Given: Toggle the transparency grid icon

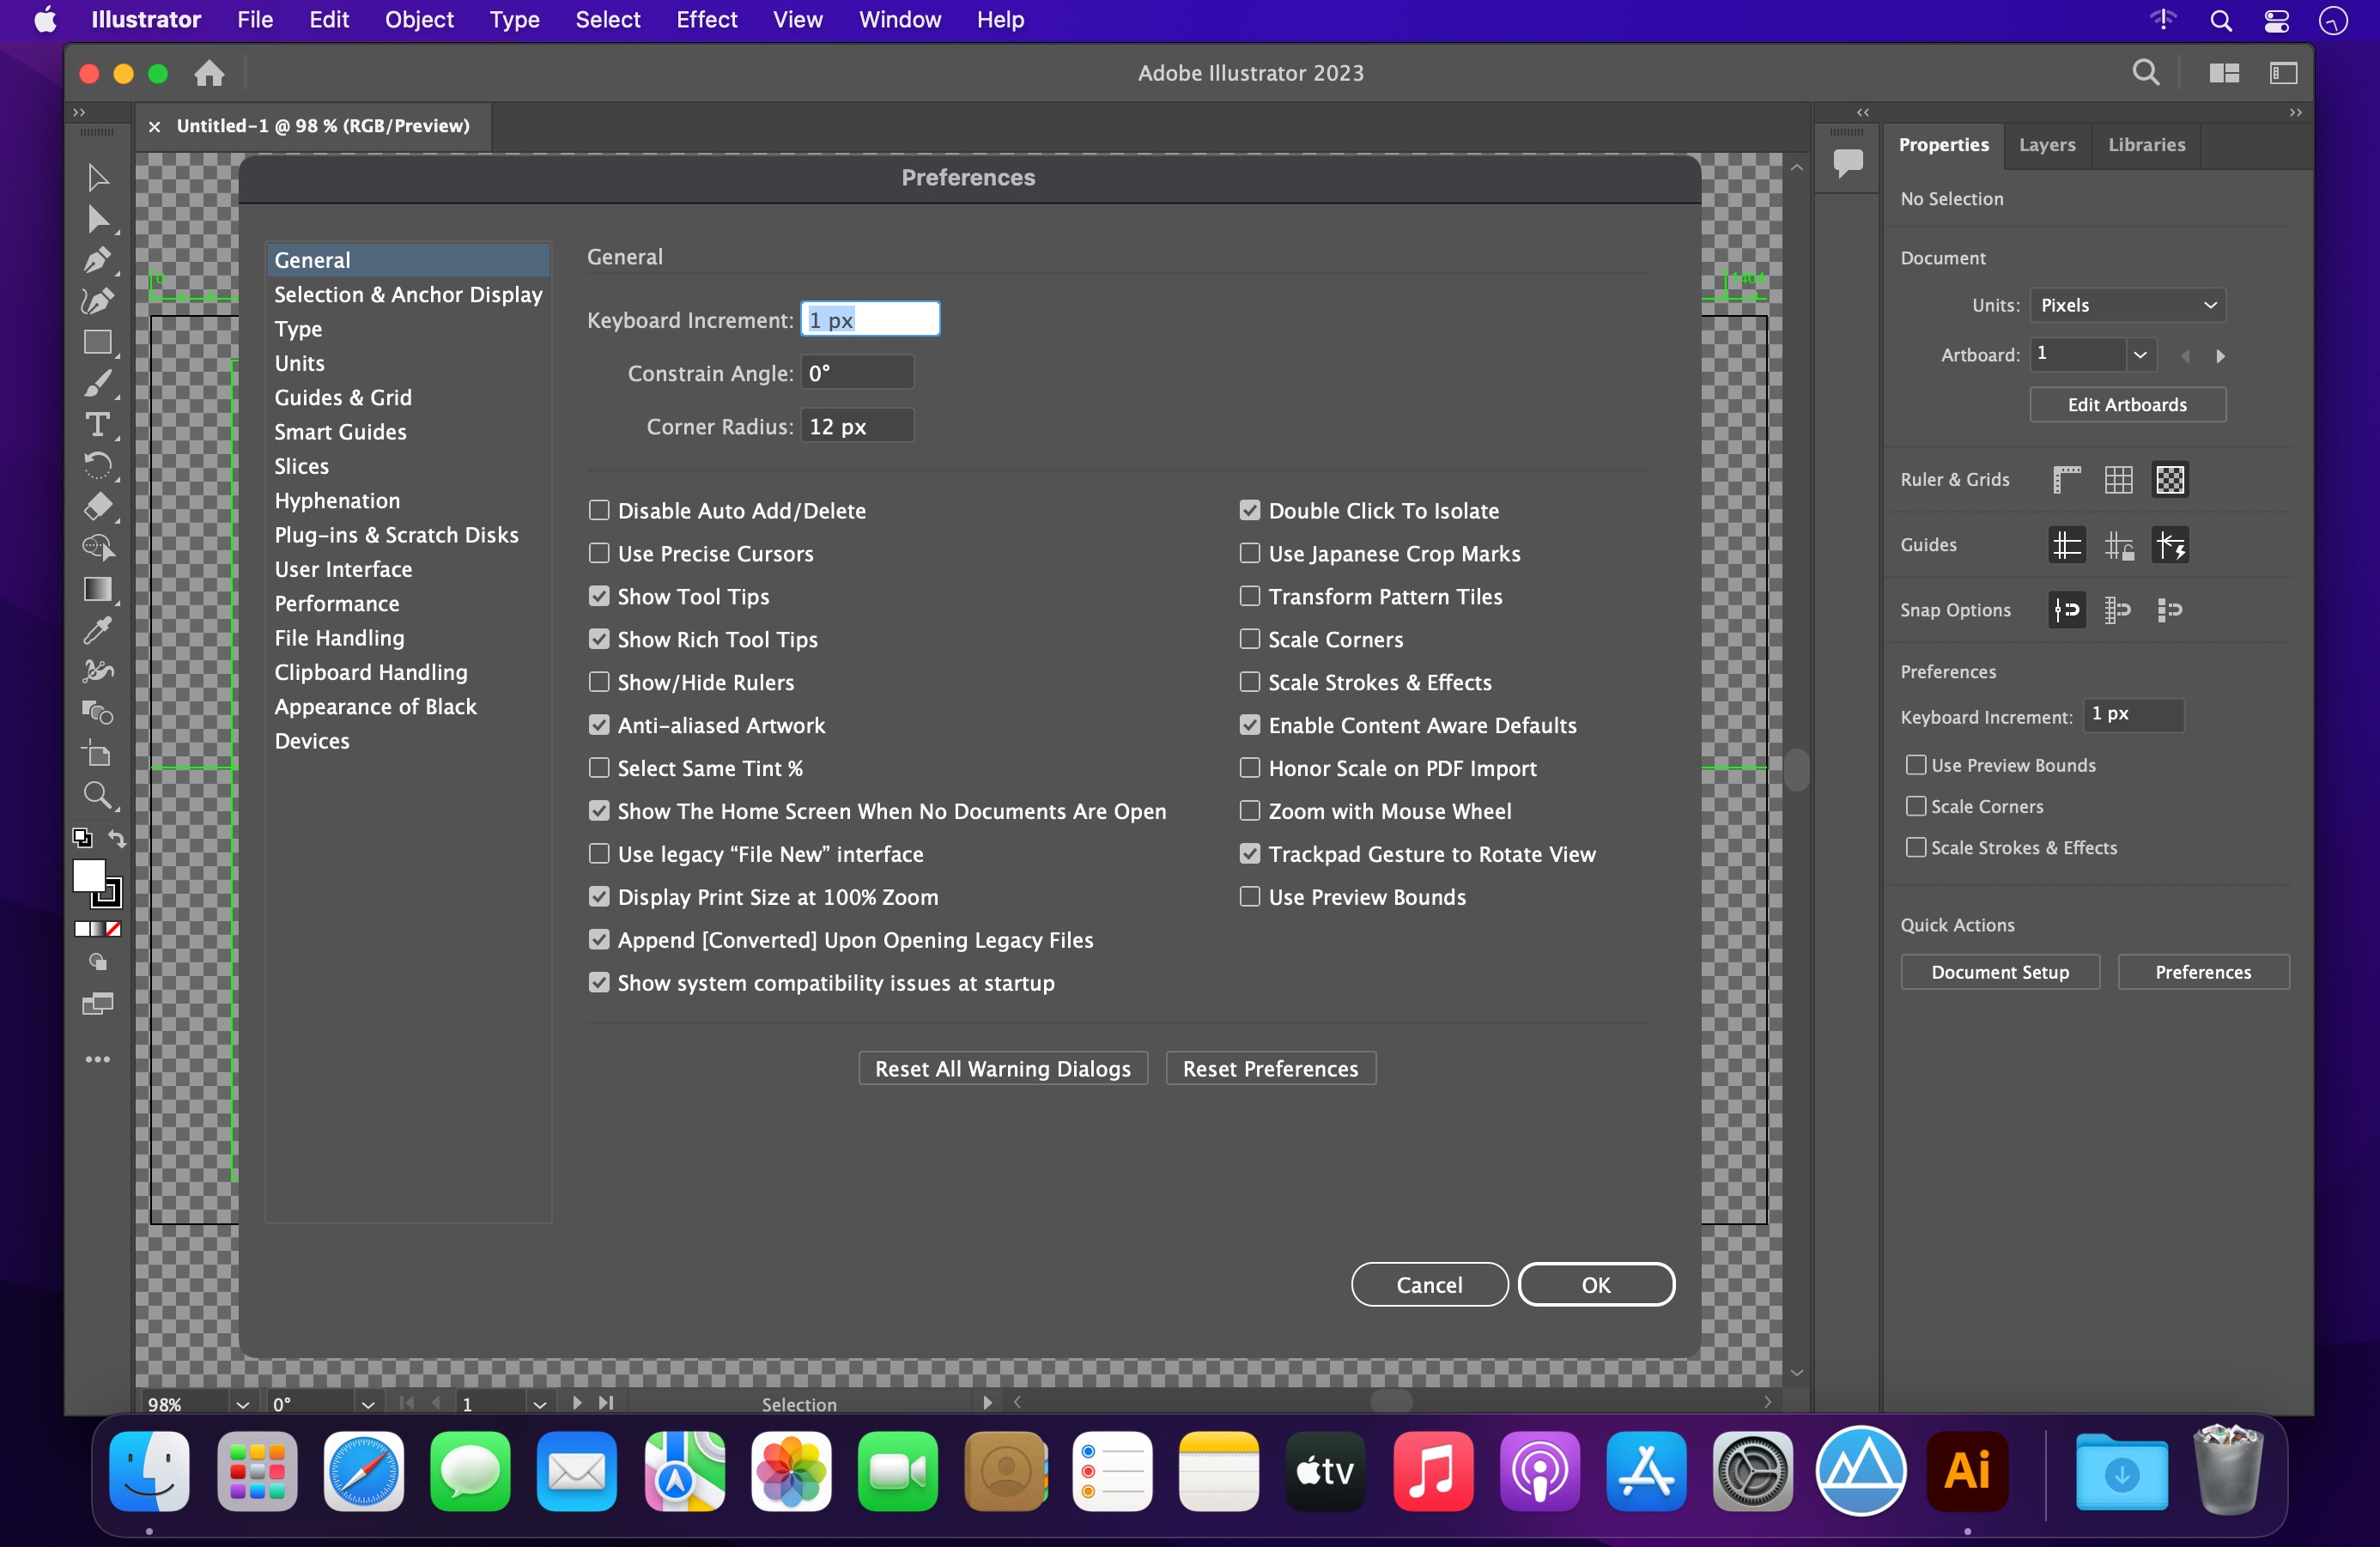Looking at the screenshot, I should coord(2170,480).
